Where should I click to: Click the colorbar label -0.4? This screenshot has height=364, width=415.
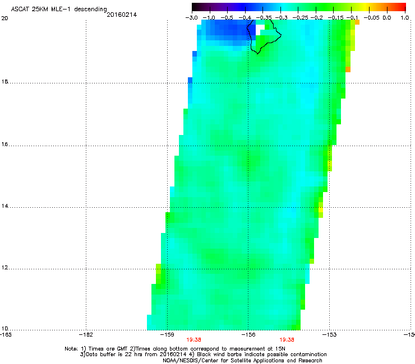(x=245, y=18)
